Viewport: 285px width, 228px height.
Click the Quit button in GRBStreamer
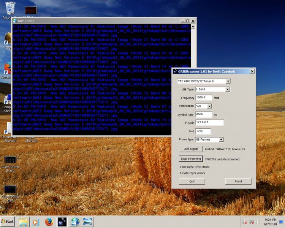pyautogui.click(x=192, y=181)
